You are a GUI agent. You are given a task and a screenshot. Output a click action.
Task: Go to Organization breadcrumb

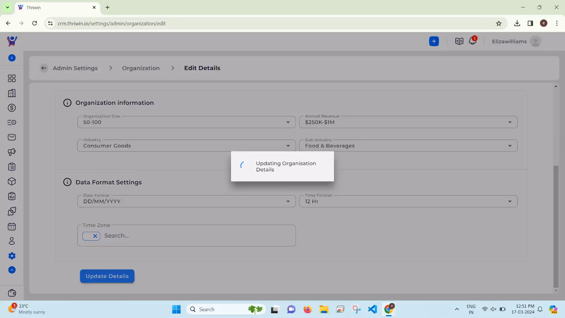141,68
